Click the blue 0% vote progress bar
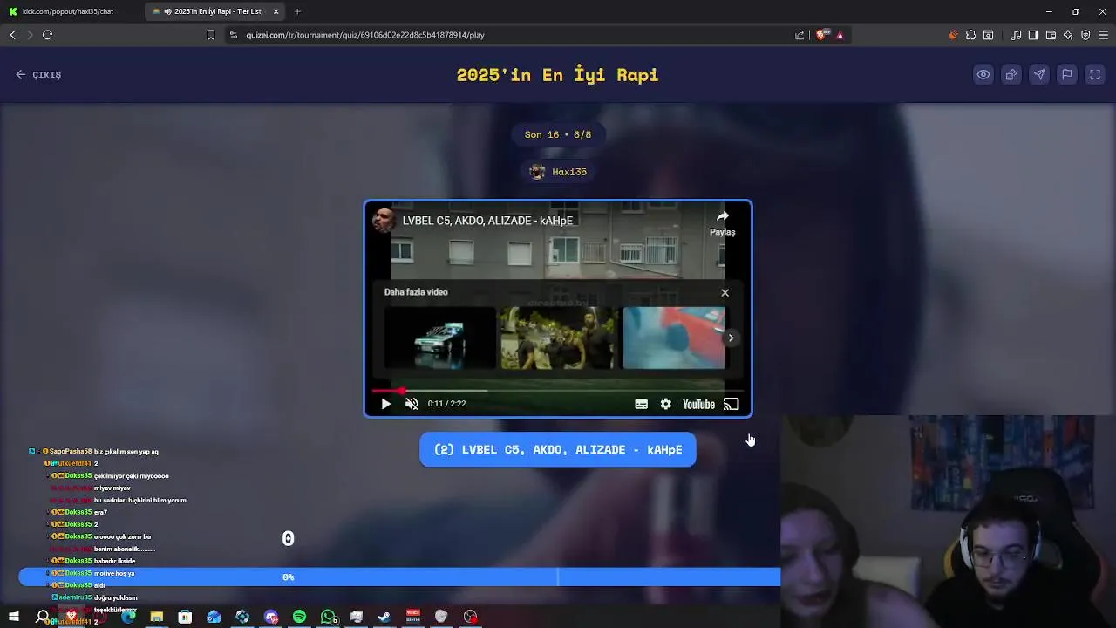This screenshot has height=628, width=1116. pos(399,577)
